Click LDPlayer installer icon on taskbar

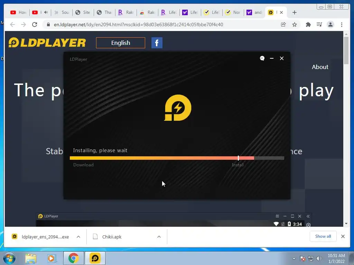pos(95,258)
